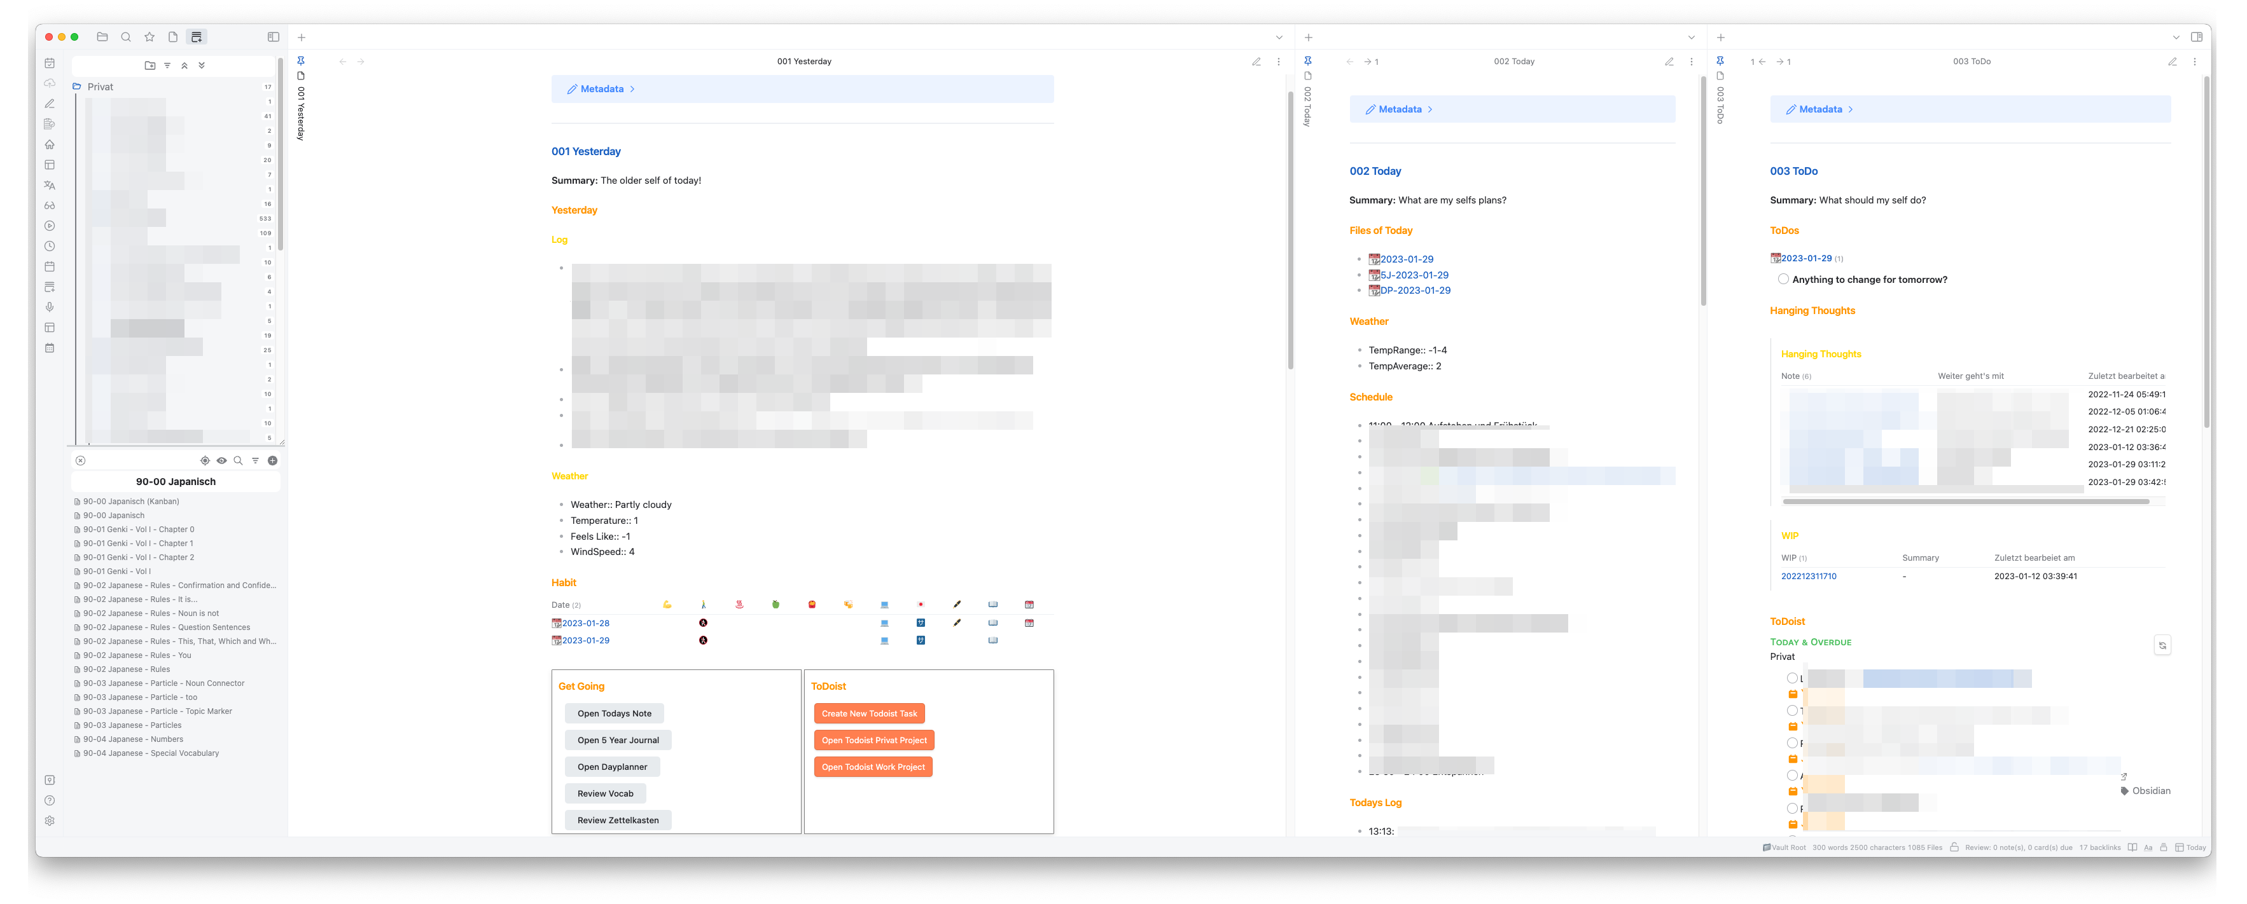The width and height of the screenshot is (2247, 904).
Task: Click Hanging Thoughts table horizontal scrollbar
Action: [1965, 502]
